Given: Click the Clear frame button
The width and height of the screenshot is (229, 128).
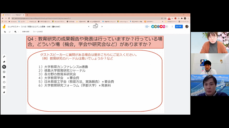Looking at the screenshot, I should point(38,32).
